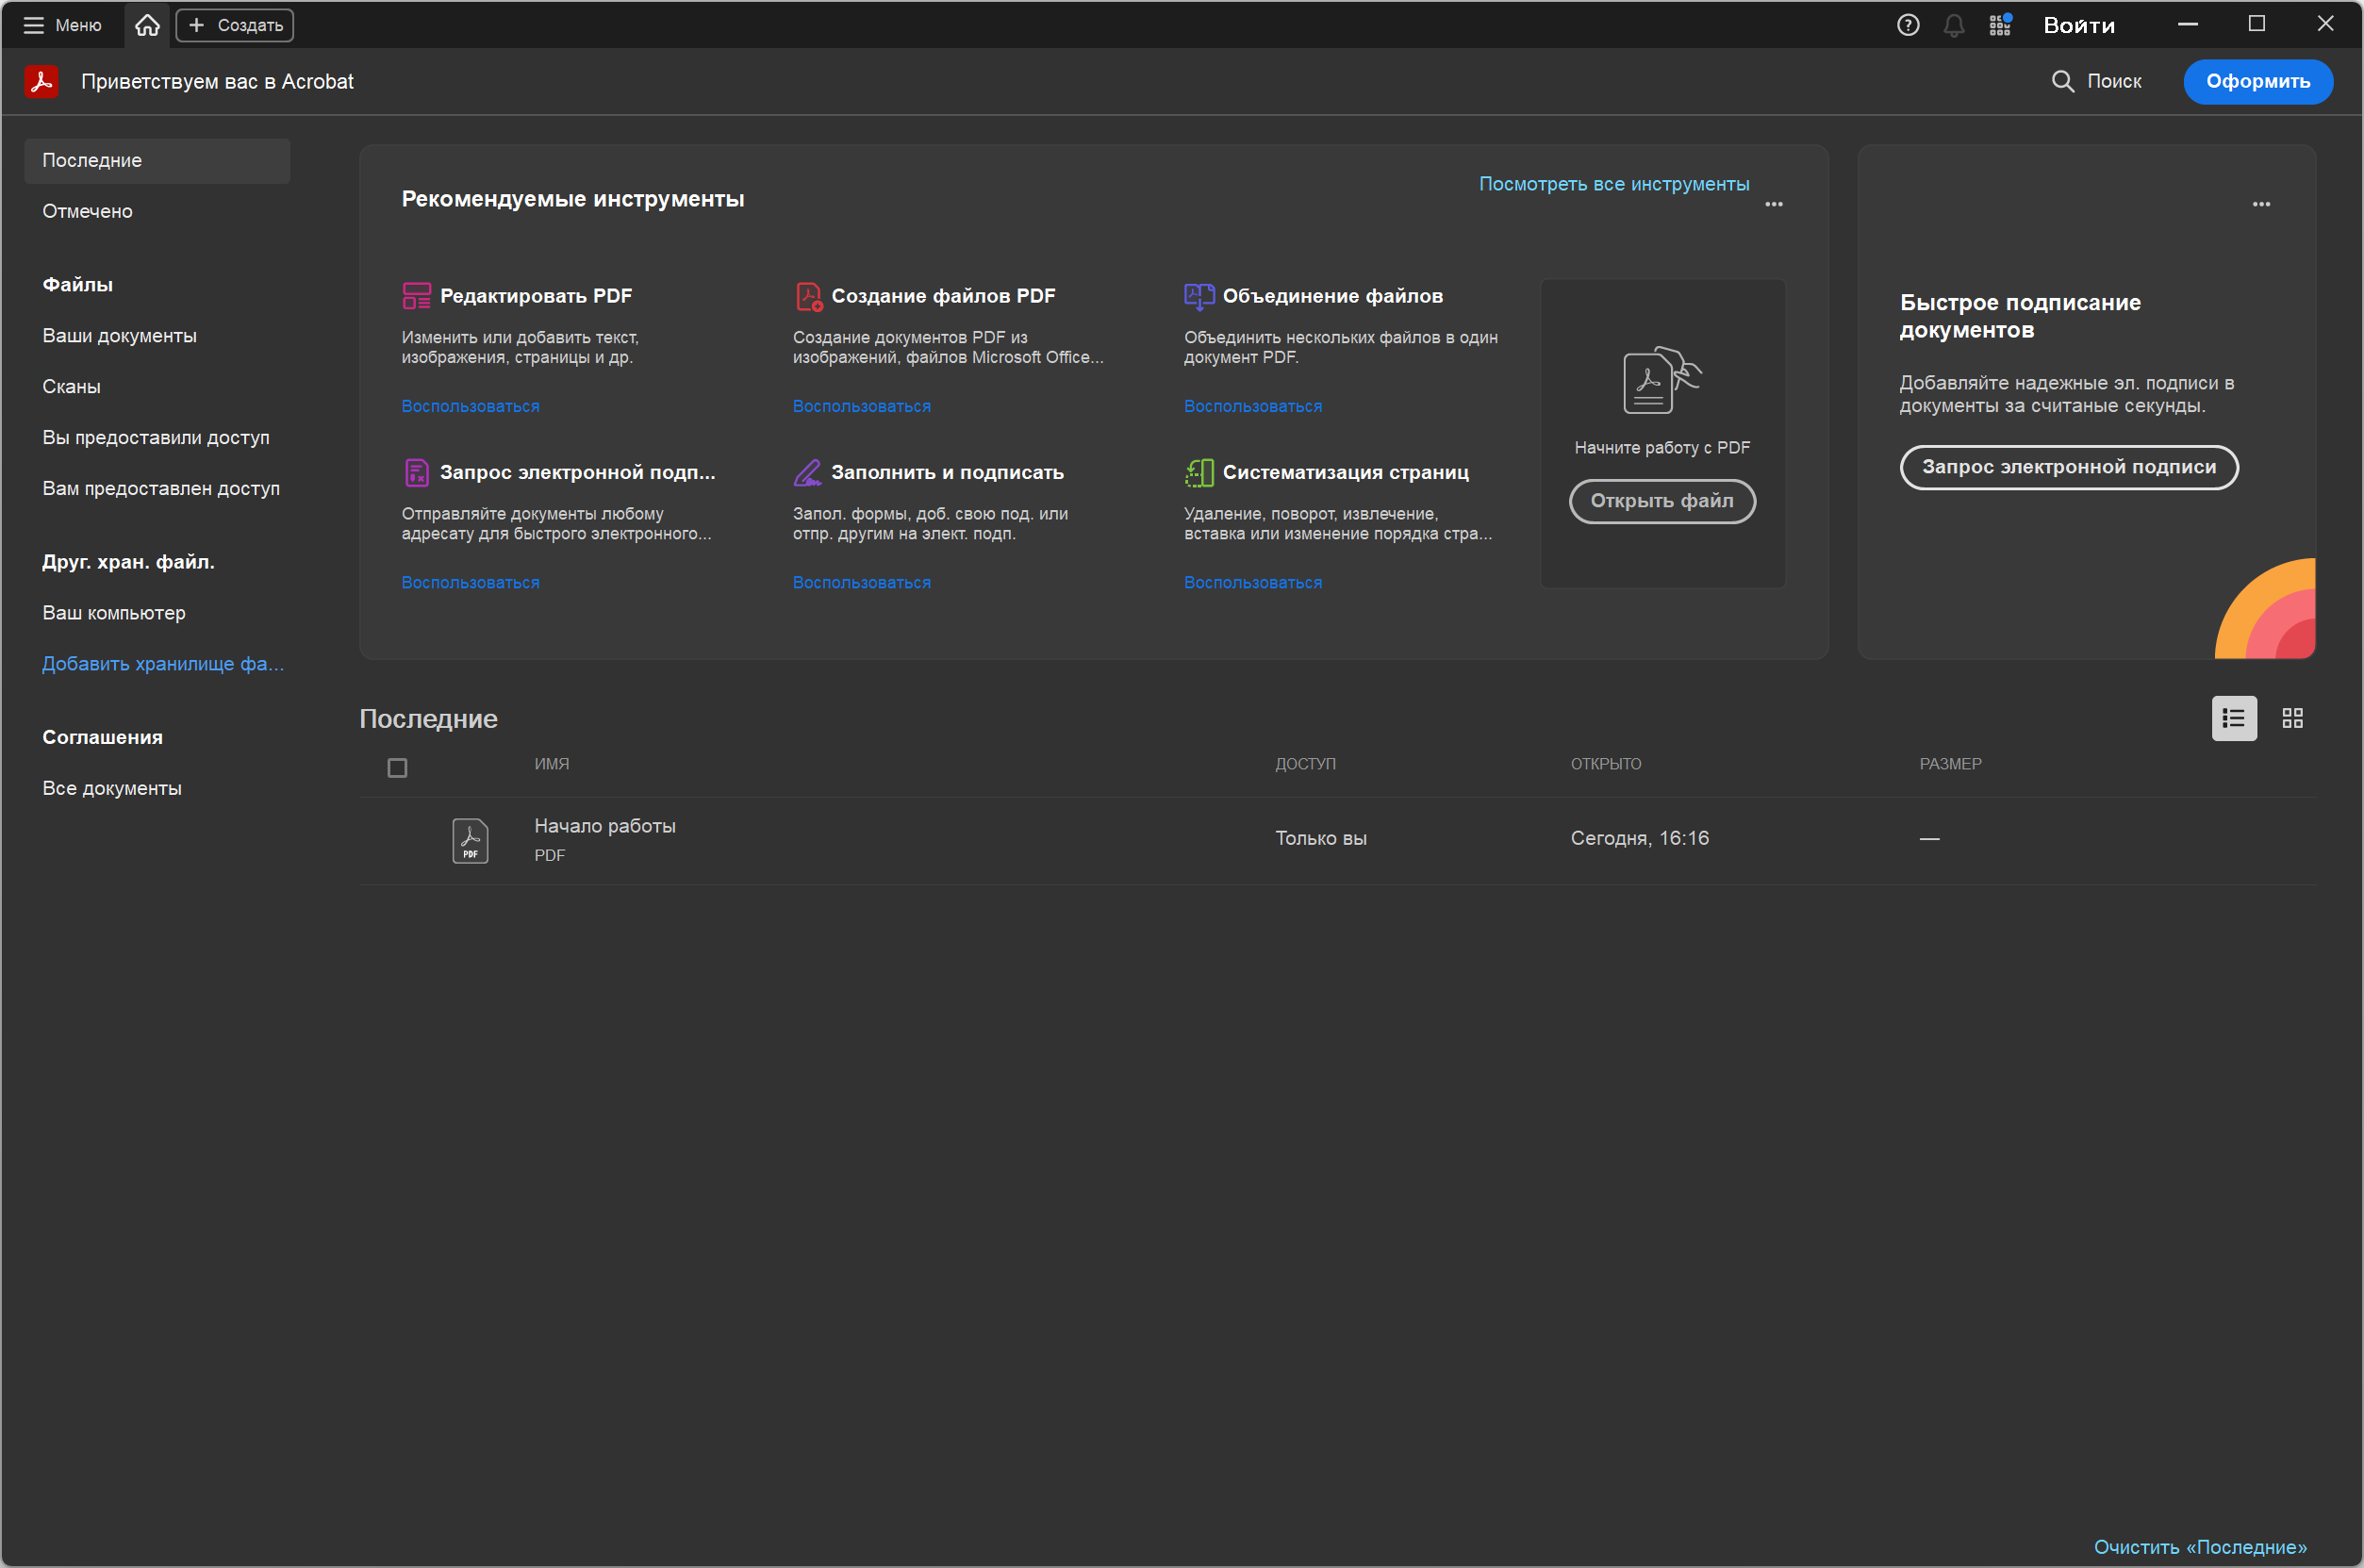Click the Редактировать PDF tool icon
This screenshot has height=1568, width=2364.
click(x=416, y=296)
